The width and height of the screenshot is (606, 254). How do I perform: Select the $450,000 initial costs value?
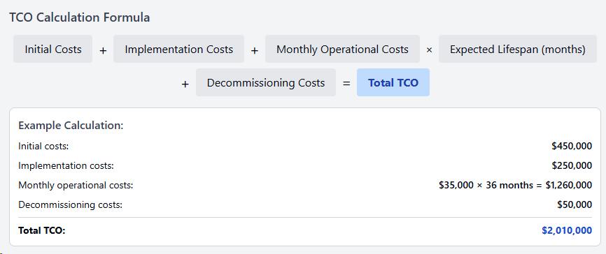(572, 146)
